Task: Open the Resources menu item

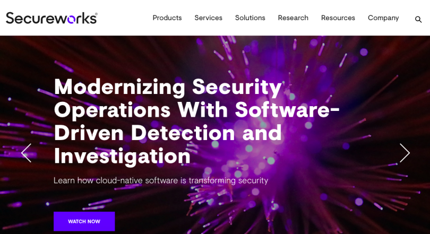Action: pos(338,18)
